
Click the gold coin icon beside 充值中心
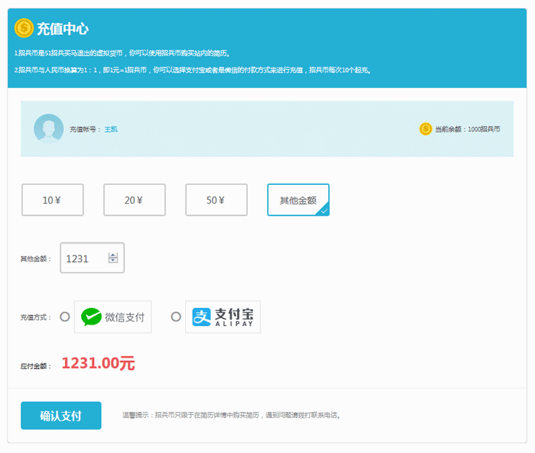pos(24,28)
